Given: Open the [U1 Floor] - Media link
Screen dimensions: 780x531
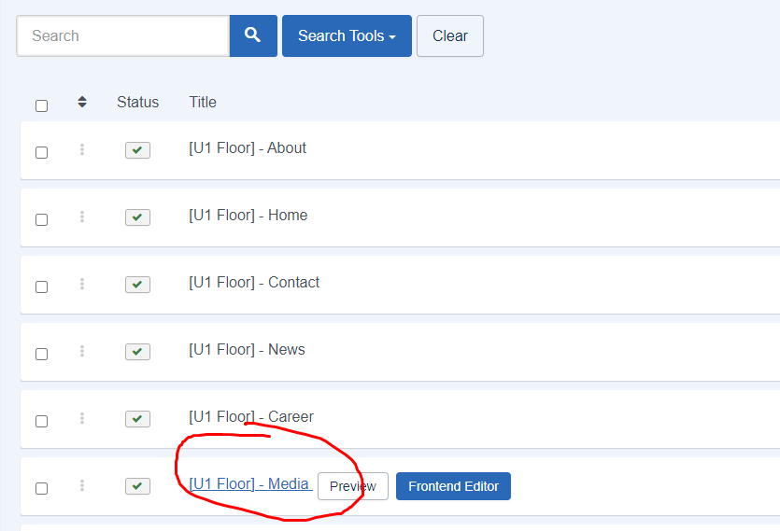Looking at the screenshot, I should point(249,483).
